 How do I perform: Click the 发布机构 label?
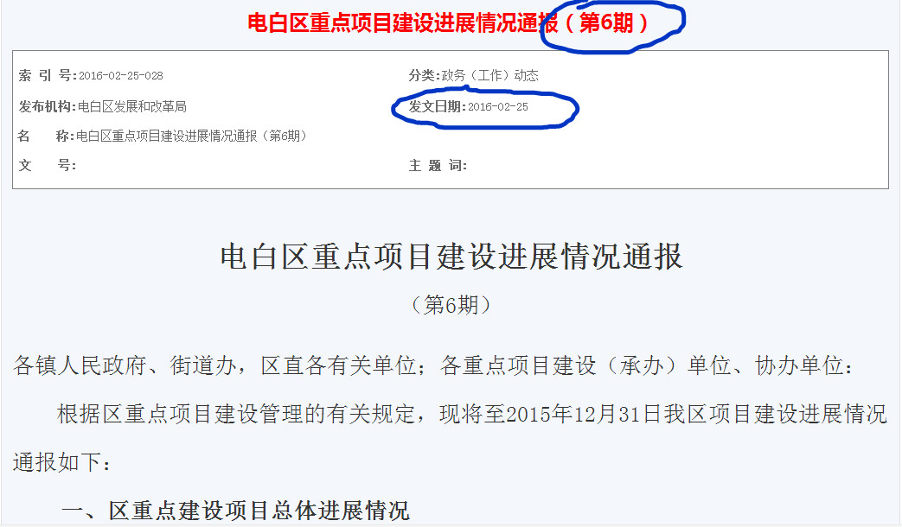48,106
